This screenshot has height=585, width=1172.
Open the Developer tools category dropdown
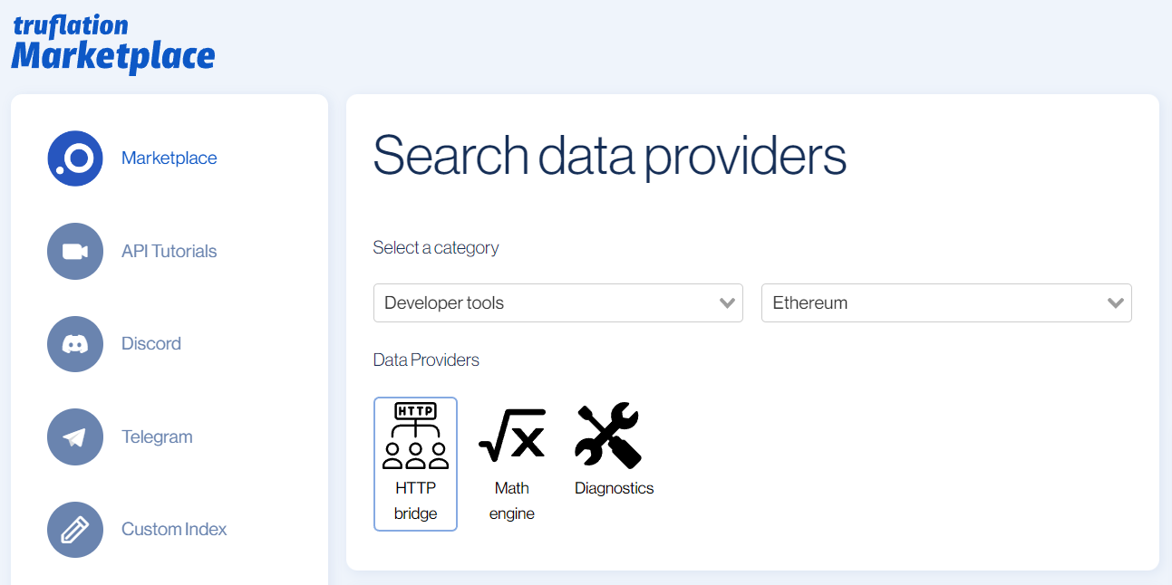558,302
